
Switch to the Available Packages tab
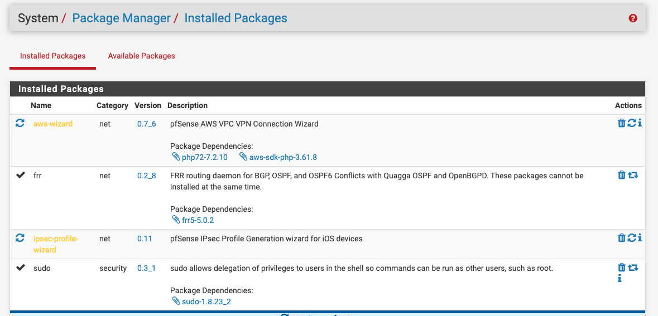[141, 56]
